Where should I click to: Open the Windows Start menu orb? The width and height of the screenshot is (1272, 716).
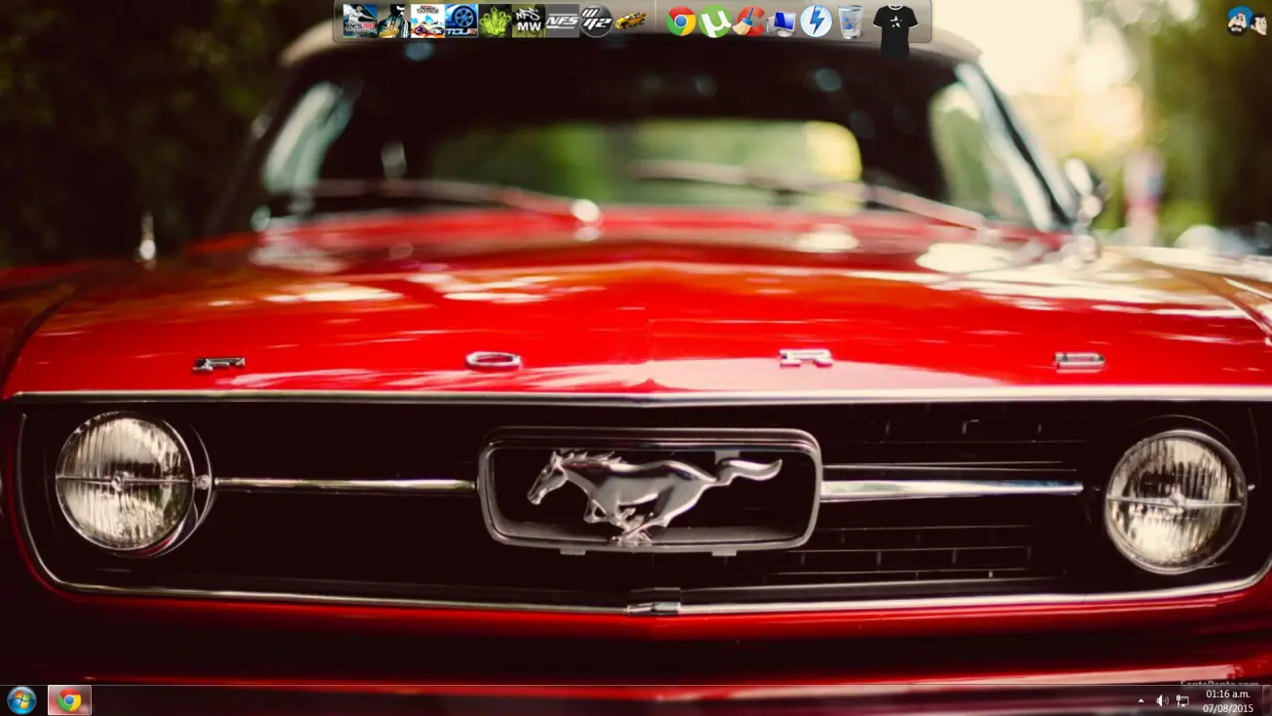21,699
